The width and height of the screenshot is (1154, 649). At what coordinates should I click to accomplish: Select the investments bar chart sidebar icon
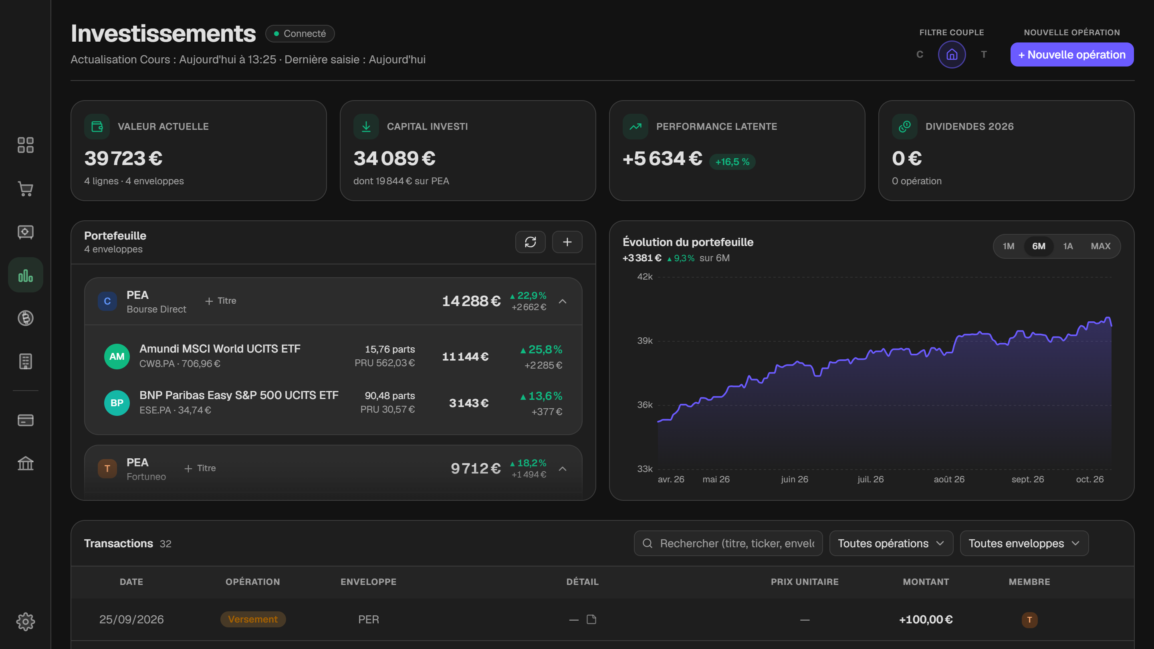[26, 275]
